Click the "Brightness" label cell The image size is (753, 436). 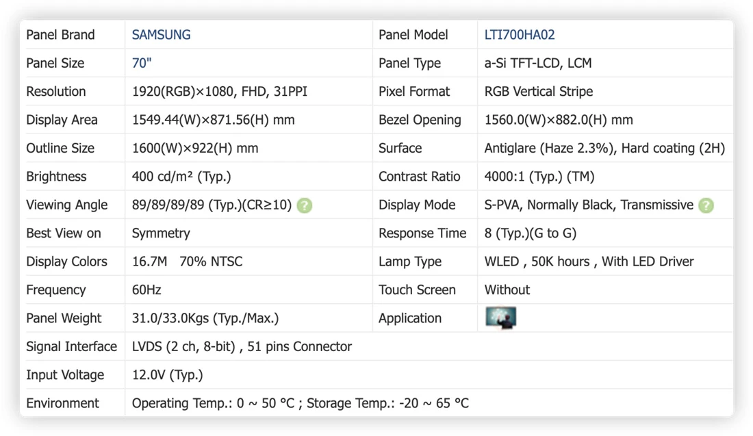tap(73, 176)
